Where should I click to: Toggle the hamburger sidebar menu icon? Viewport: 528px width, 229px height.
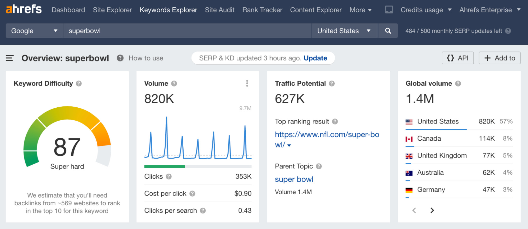click(x=10, y=58)
